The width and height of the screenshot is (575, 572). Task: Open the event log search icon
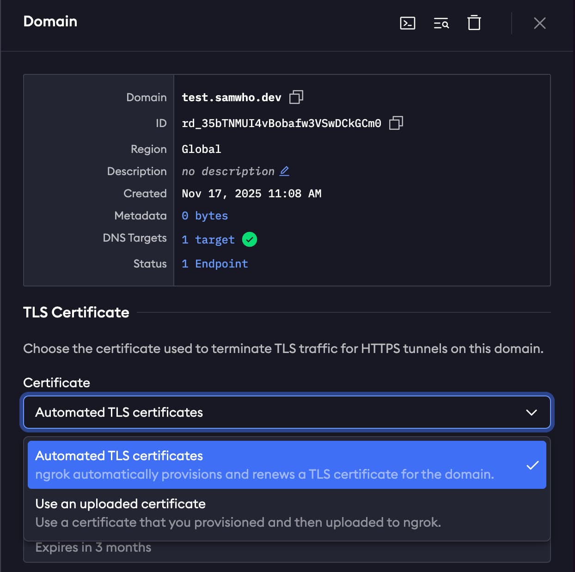[440, 23]
